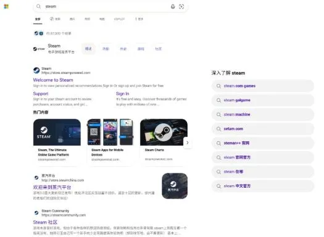Expand the 更多 menu in tab bar
Viewport: 324px width, 237px height.
coord(139,19)
